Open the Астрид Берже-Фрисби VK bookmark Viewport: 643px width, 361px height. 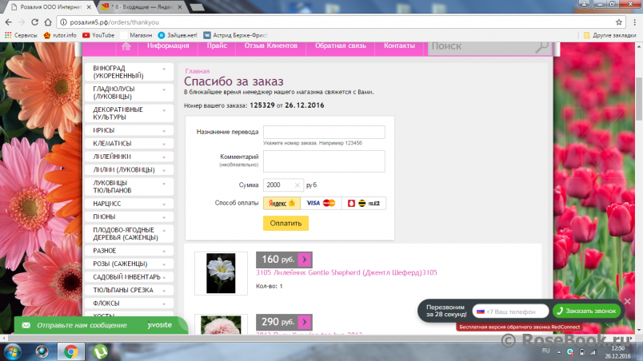tap(235, 35)
